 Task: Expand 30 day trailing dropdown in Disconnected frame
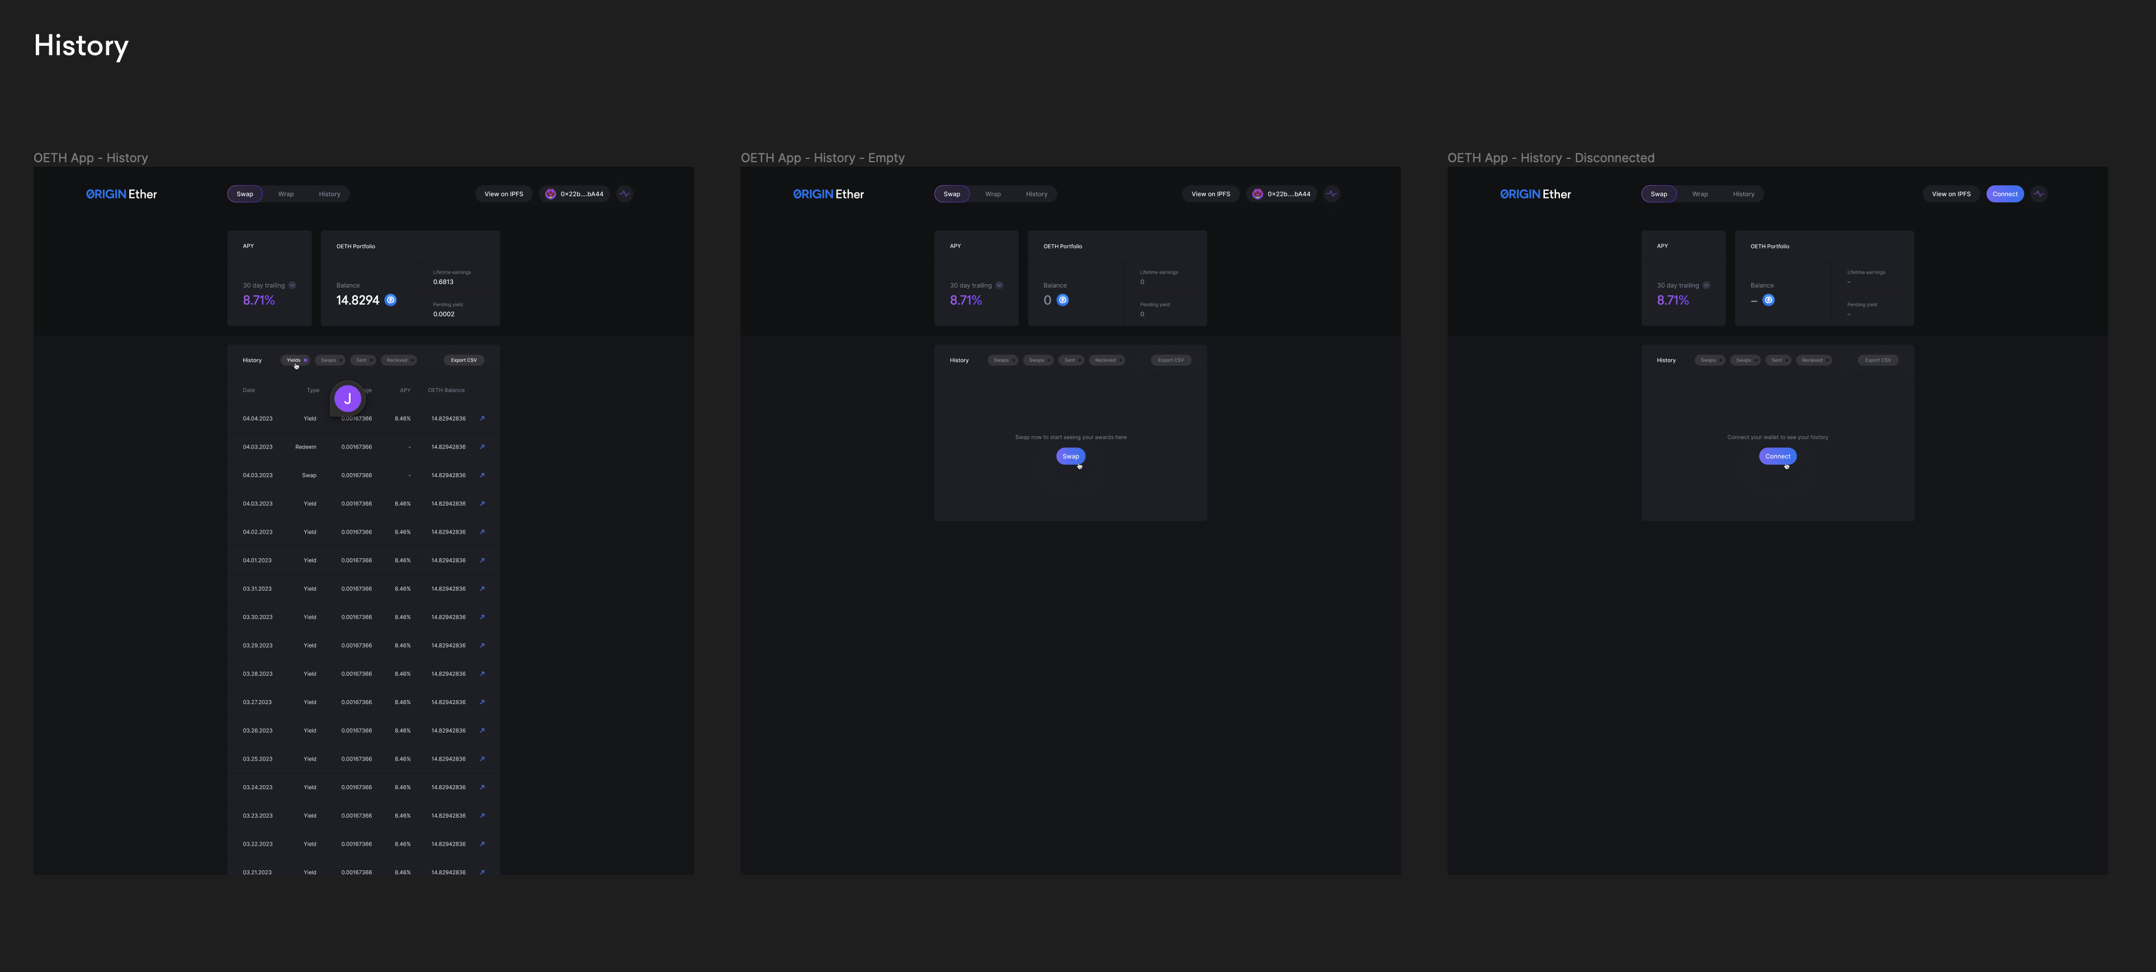click(1706, 285)
